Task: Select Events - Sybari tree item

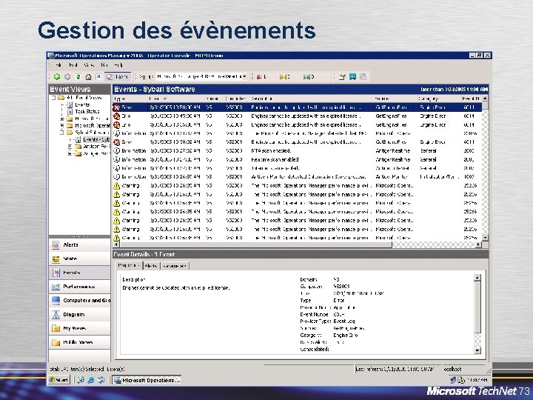Action: [95, 139]
